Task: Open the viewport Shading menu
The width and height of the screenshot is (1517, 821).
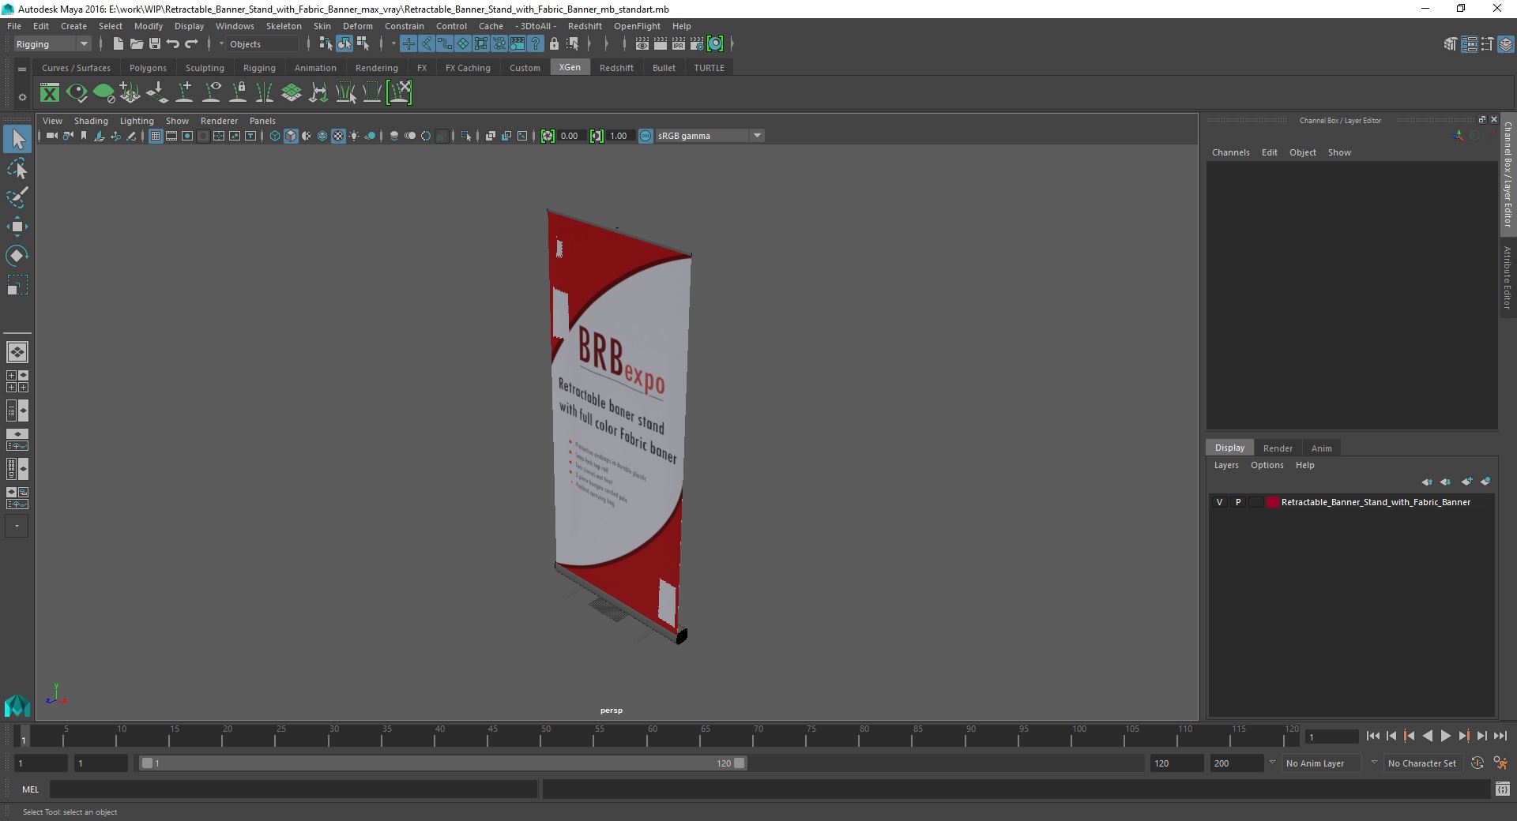Action: pyautogui.click(x=91, y=121)
